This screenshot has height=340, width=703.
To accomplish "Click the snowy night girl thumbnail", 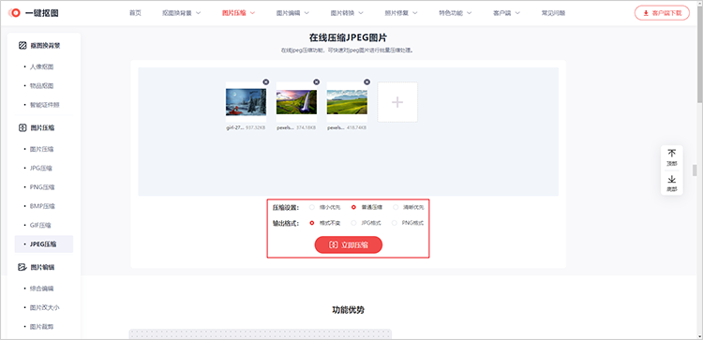I will pyautogui.click(x=246, y=102).
